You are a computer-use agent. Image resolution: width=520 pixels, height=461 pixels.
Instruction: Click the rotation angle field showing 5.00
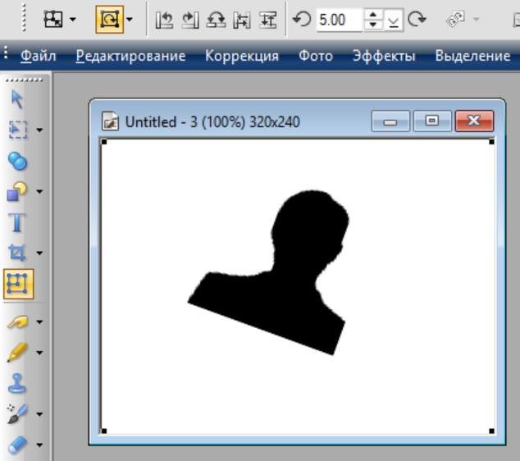(x=339, y=20)
